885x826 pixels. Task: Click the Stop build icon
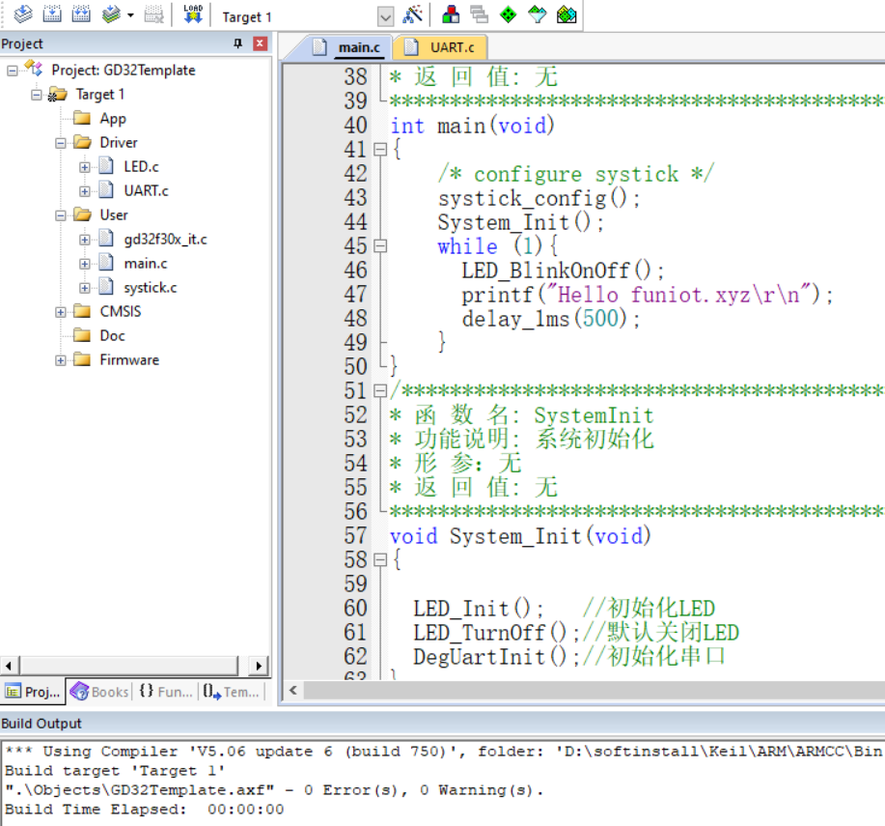(x=153, y=14)
